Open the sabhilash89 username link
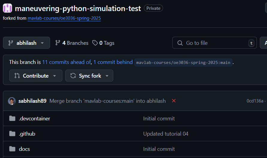267x158 pixels. 32,101
